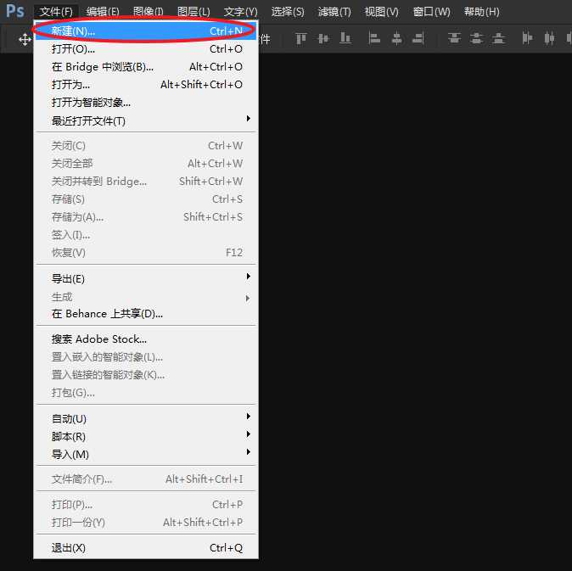Open the 滤镜(T) menu in menu bar
Viewport: 572px width, 571px height.
(x=334, y=12)
